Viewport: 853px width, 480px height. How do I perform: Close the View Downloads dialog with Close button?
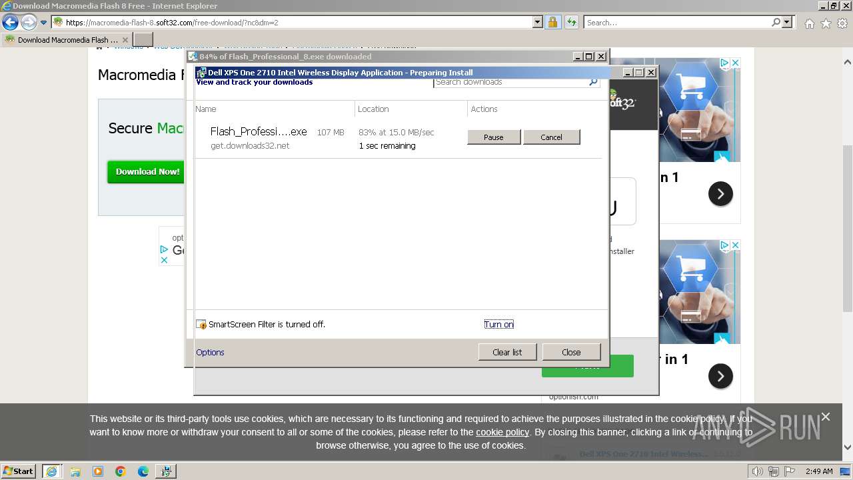pos(571,352)
